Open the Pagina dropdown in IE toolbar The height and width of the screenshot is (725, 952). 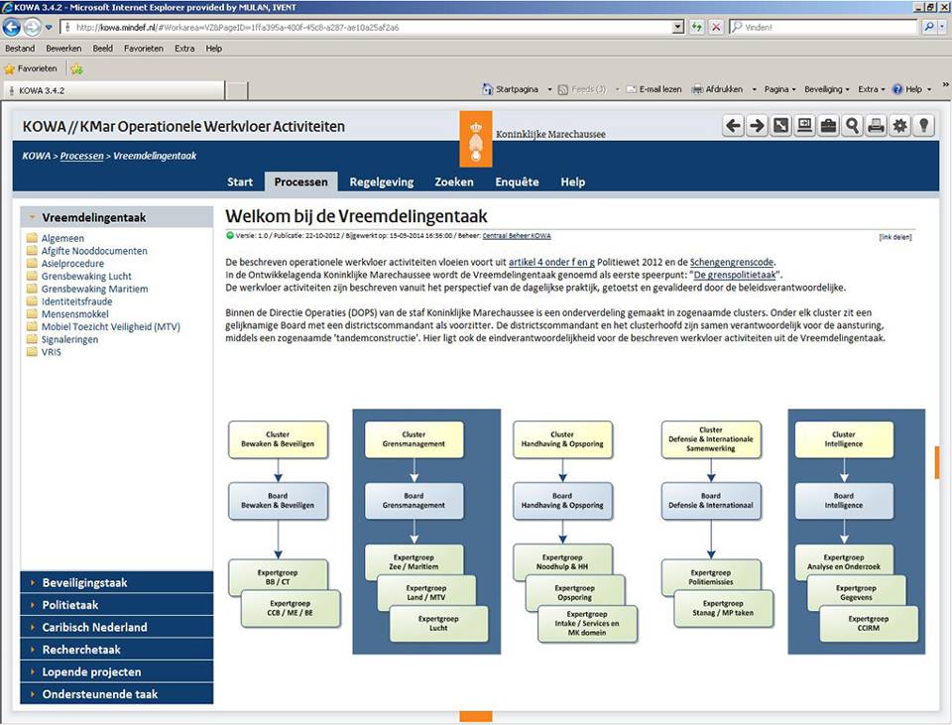779,89
